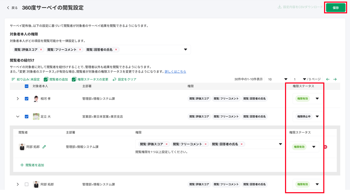Click 閲覧:回答者の氏名 badge in 足立 大 row
Image resolution: width=350 pixels, height=194 pixels.
[x=254, y=117]
